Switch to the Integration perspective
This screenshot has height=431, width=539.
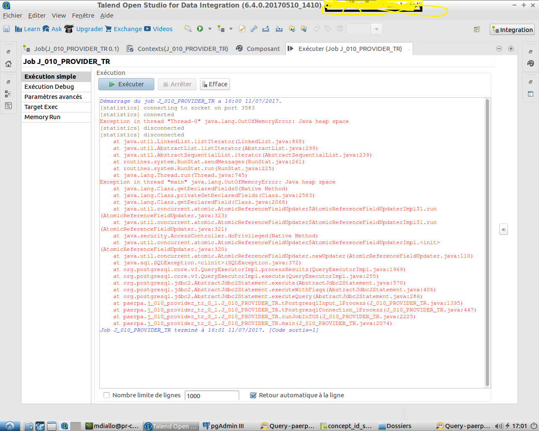pyautogui.click(x=512, y=29)
